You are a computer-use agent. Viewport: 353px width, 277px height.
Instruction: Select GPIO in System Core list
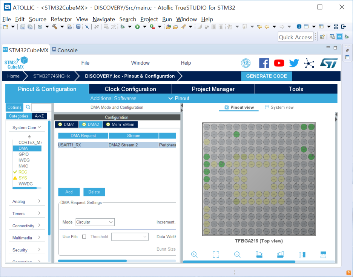pyautogui.click(x=24, y=154)
